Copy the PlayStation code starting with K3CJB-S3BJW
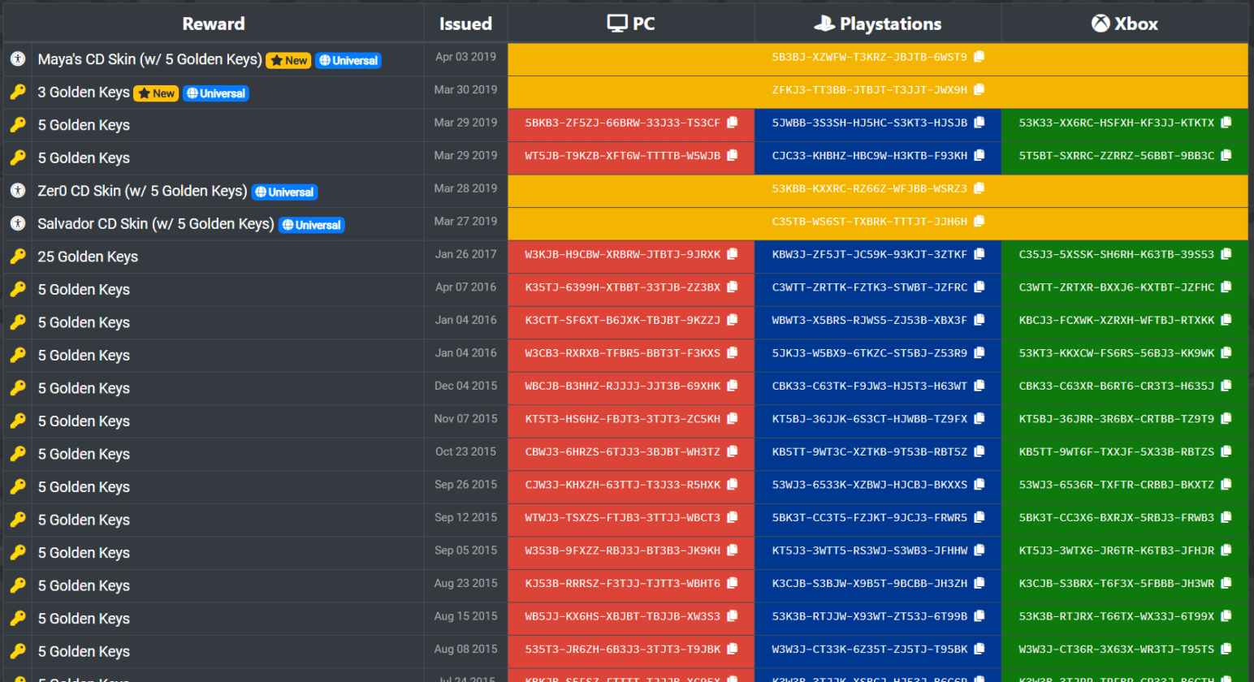The height and width of the screenshot is (682, 1254). point(979,583)
